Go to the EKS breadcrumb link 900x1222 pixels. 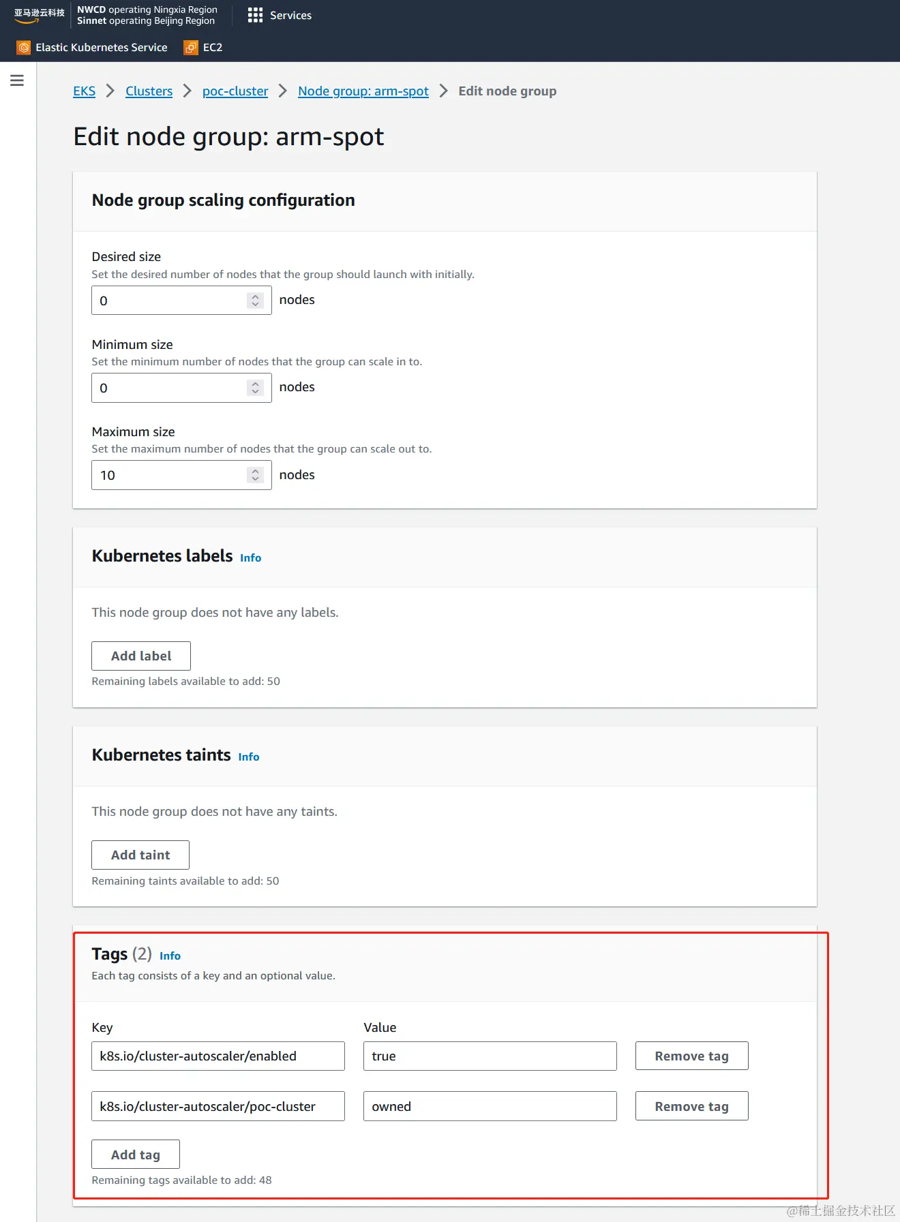85,91
